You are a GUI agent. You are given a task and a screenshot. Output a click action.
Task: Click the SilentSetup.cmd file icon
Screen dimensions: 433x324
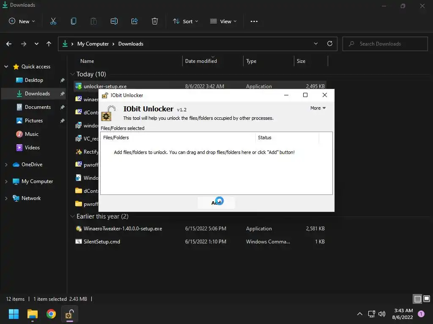click(x=78, y=241)
